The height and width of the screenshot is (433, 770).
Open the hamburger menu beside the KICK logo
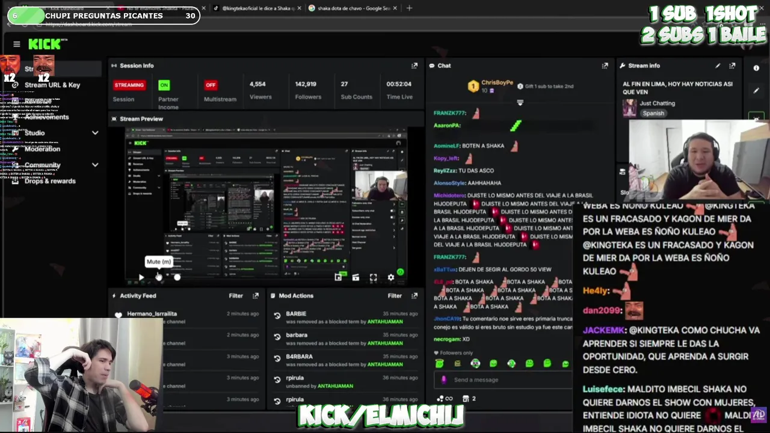coord(17,44)
